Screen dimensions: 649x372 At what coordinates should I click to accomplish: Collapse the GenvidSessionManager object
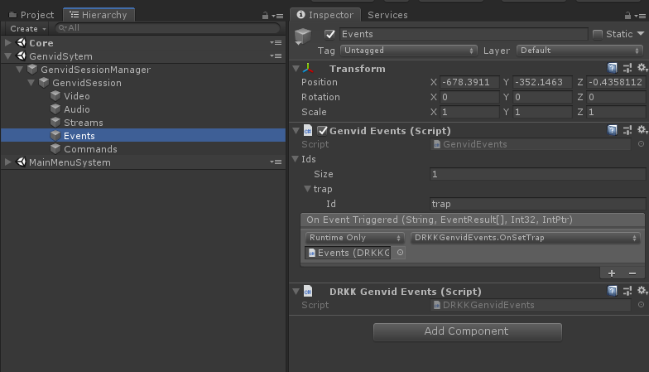(19, 70)
